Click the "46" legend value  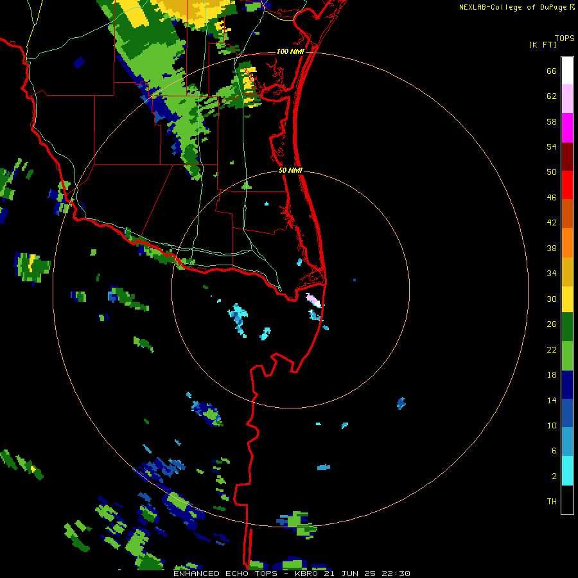tap(552, 197)
